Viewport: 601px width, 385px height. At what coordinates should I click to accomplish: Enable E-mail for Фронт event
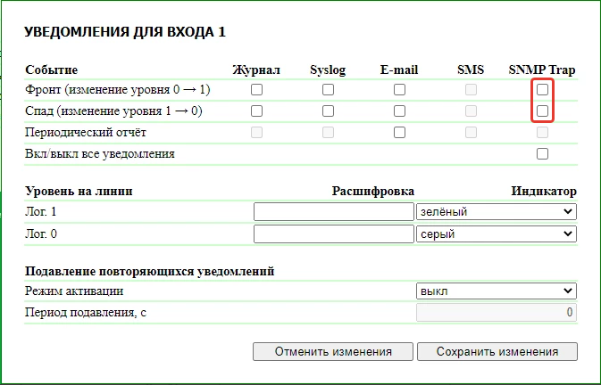pos(399,90)
